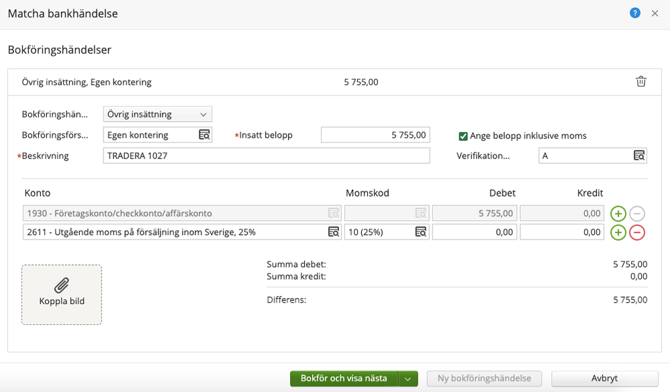670x392 pixels.
Task: Open the blue help question mark icon
Action: pos(635,13)
